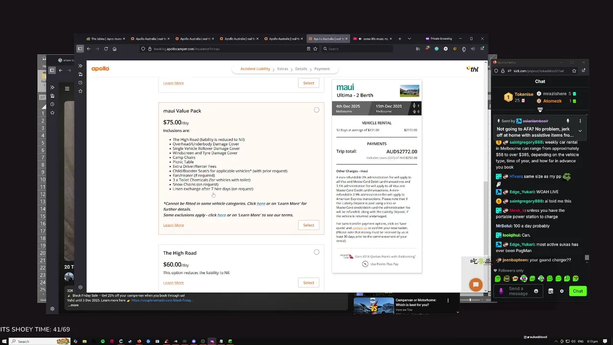Open pinned message three-dot options
Screen dimensions: 613x345
[580, 121]
